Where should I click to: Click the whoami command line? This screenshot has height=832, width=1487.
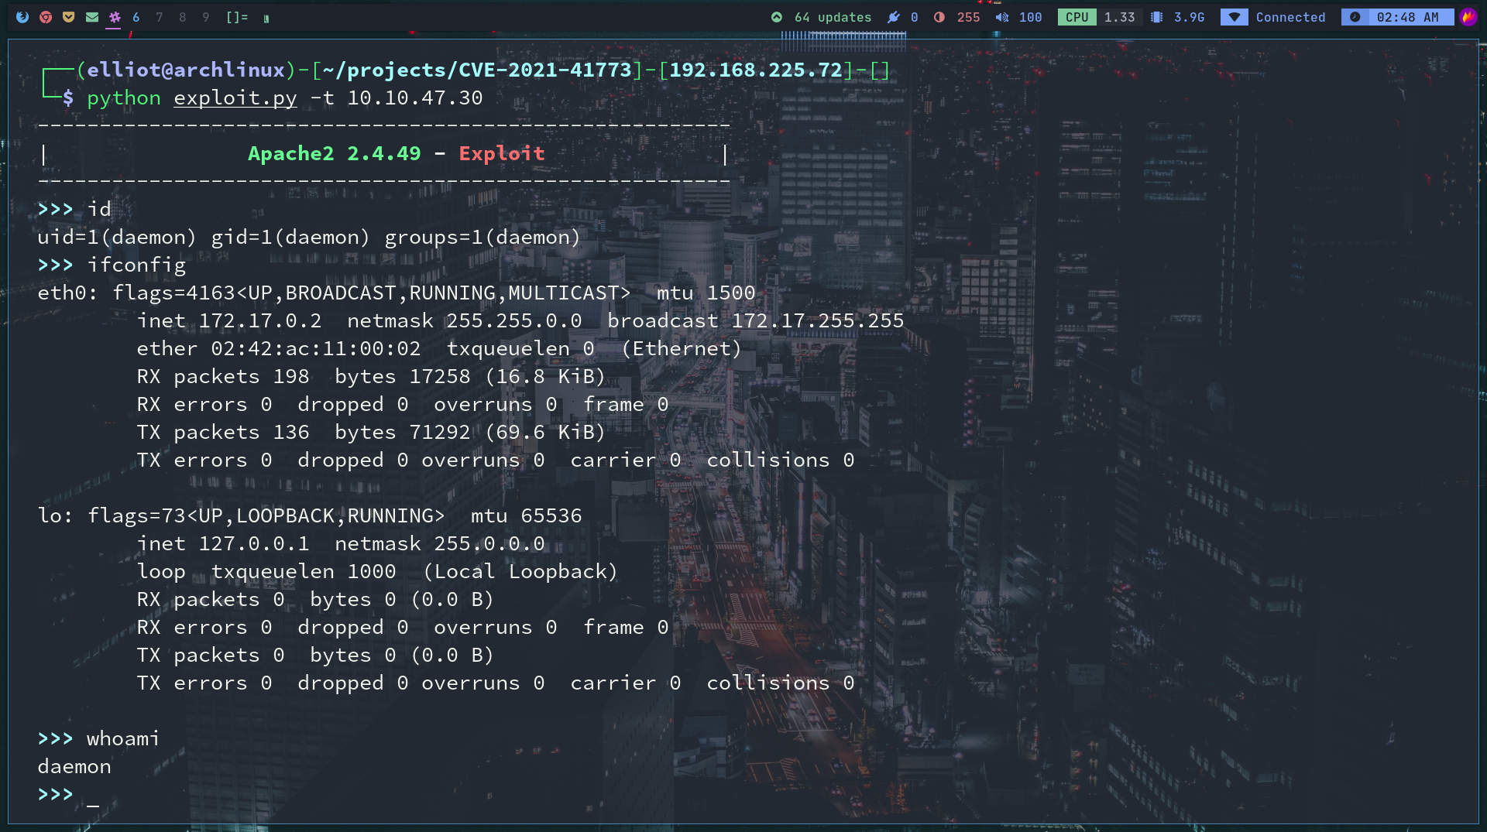point(98,739)
